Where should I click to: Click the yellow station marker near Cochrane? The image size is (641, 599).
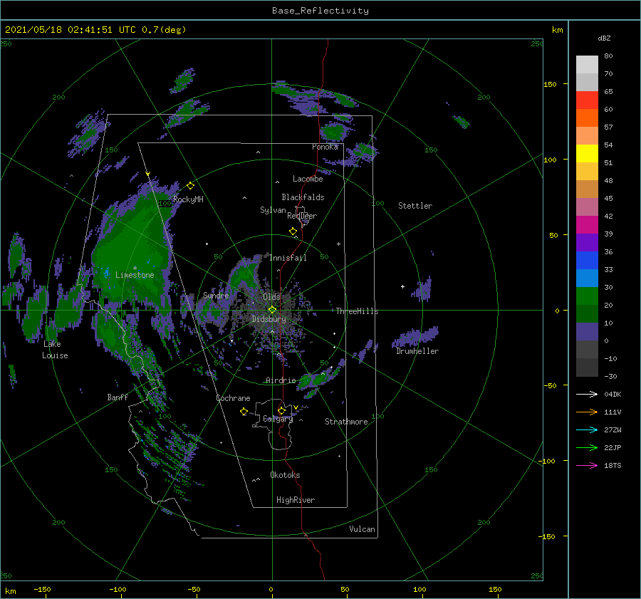[244, 412]
